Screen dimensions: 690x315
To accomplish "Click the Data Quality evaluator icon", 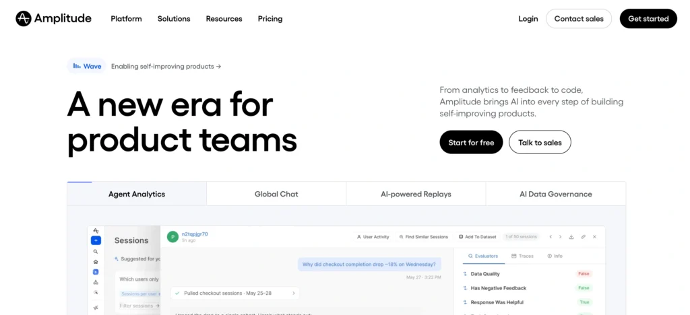I will pos(465,274).
